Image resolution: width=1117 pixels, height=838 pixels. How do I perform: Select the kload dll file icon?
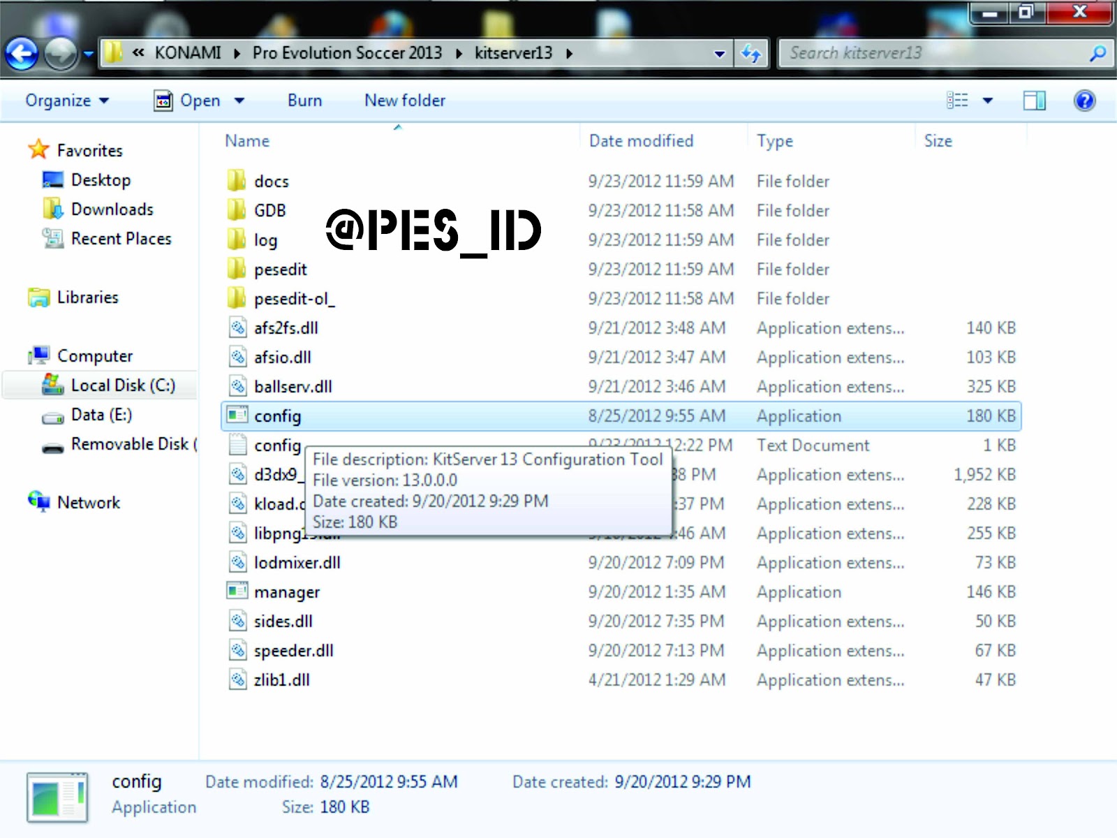[x=237, y=503]
